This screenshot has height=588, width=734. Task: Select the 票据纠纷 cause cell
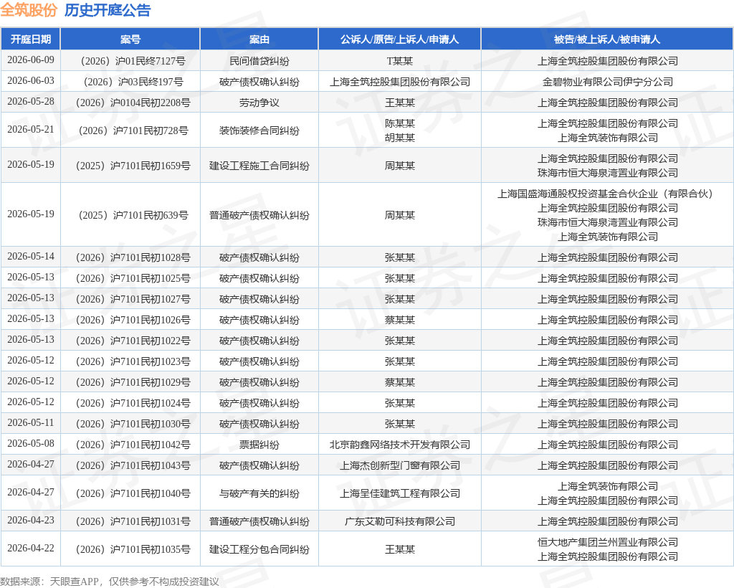259,445
